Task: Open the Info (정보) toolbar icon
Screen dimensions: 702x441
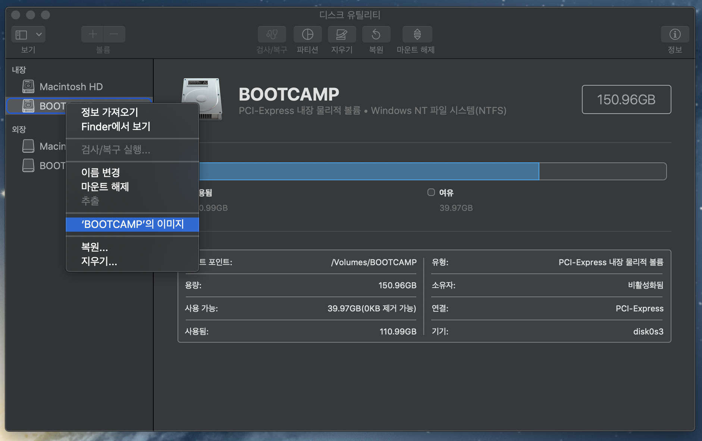Action: coord(675,34)
